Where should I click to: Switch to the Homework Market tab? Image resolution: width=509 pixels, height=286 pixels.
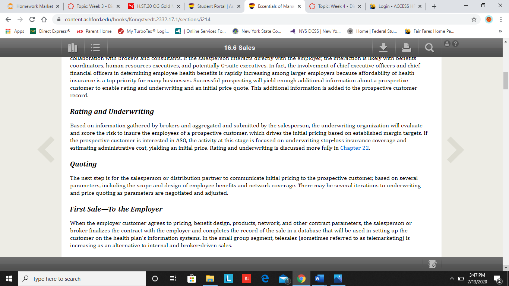[x=32, y=6]
